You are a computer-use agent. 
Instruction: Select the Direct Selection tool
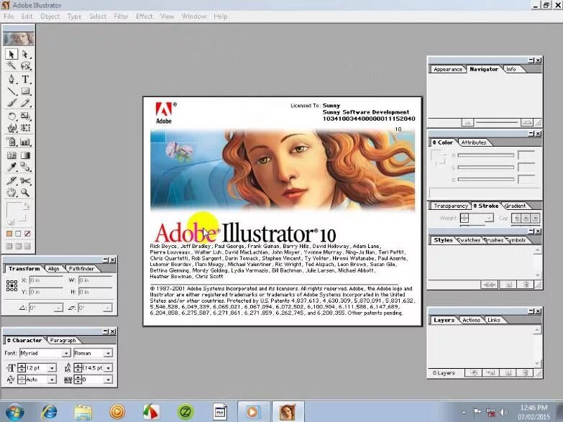click(25, 54)
